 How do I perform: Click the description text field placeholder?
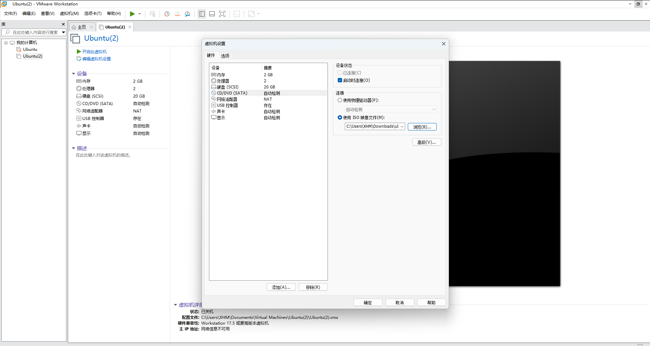coord(103,155)
